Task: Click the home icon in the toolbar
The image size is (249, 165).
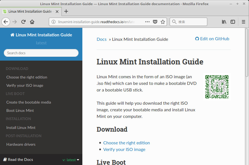Action: coord(32,21)
